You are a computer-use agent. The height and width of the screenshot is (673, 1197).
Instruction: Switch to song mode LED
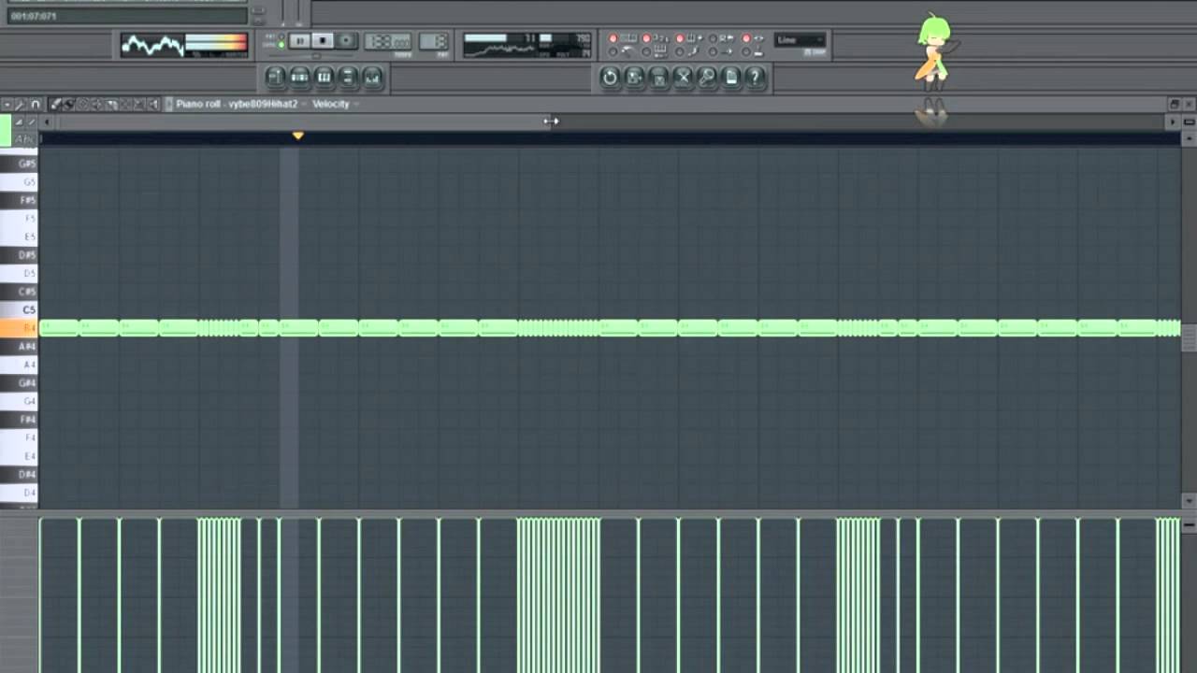click(x=281, y=44)
